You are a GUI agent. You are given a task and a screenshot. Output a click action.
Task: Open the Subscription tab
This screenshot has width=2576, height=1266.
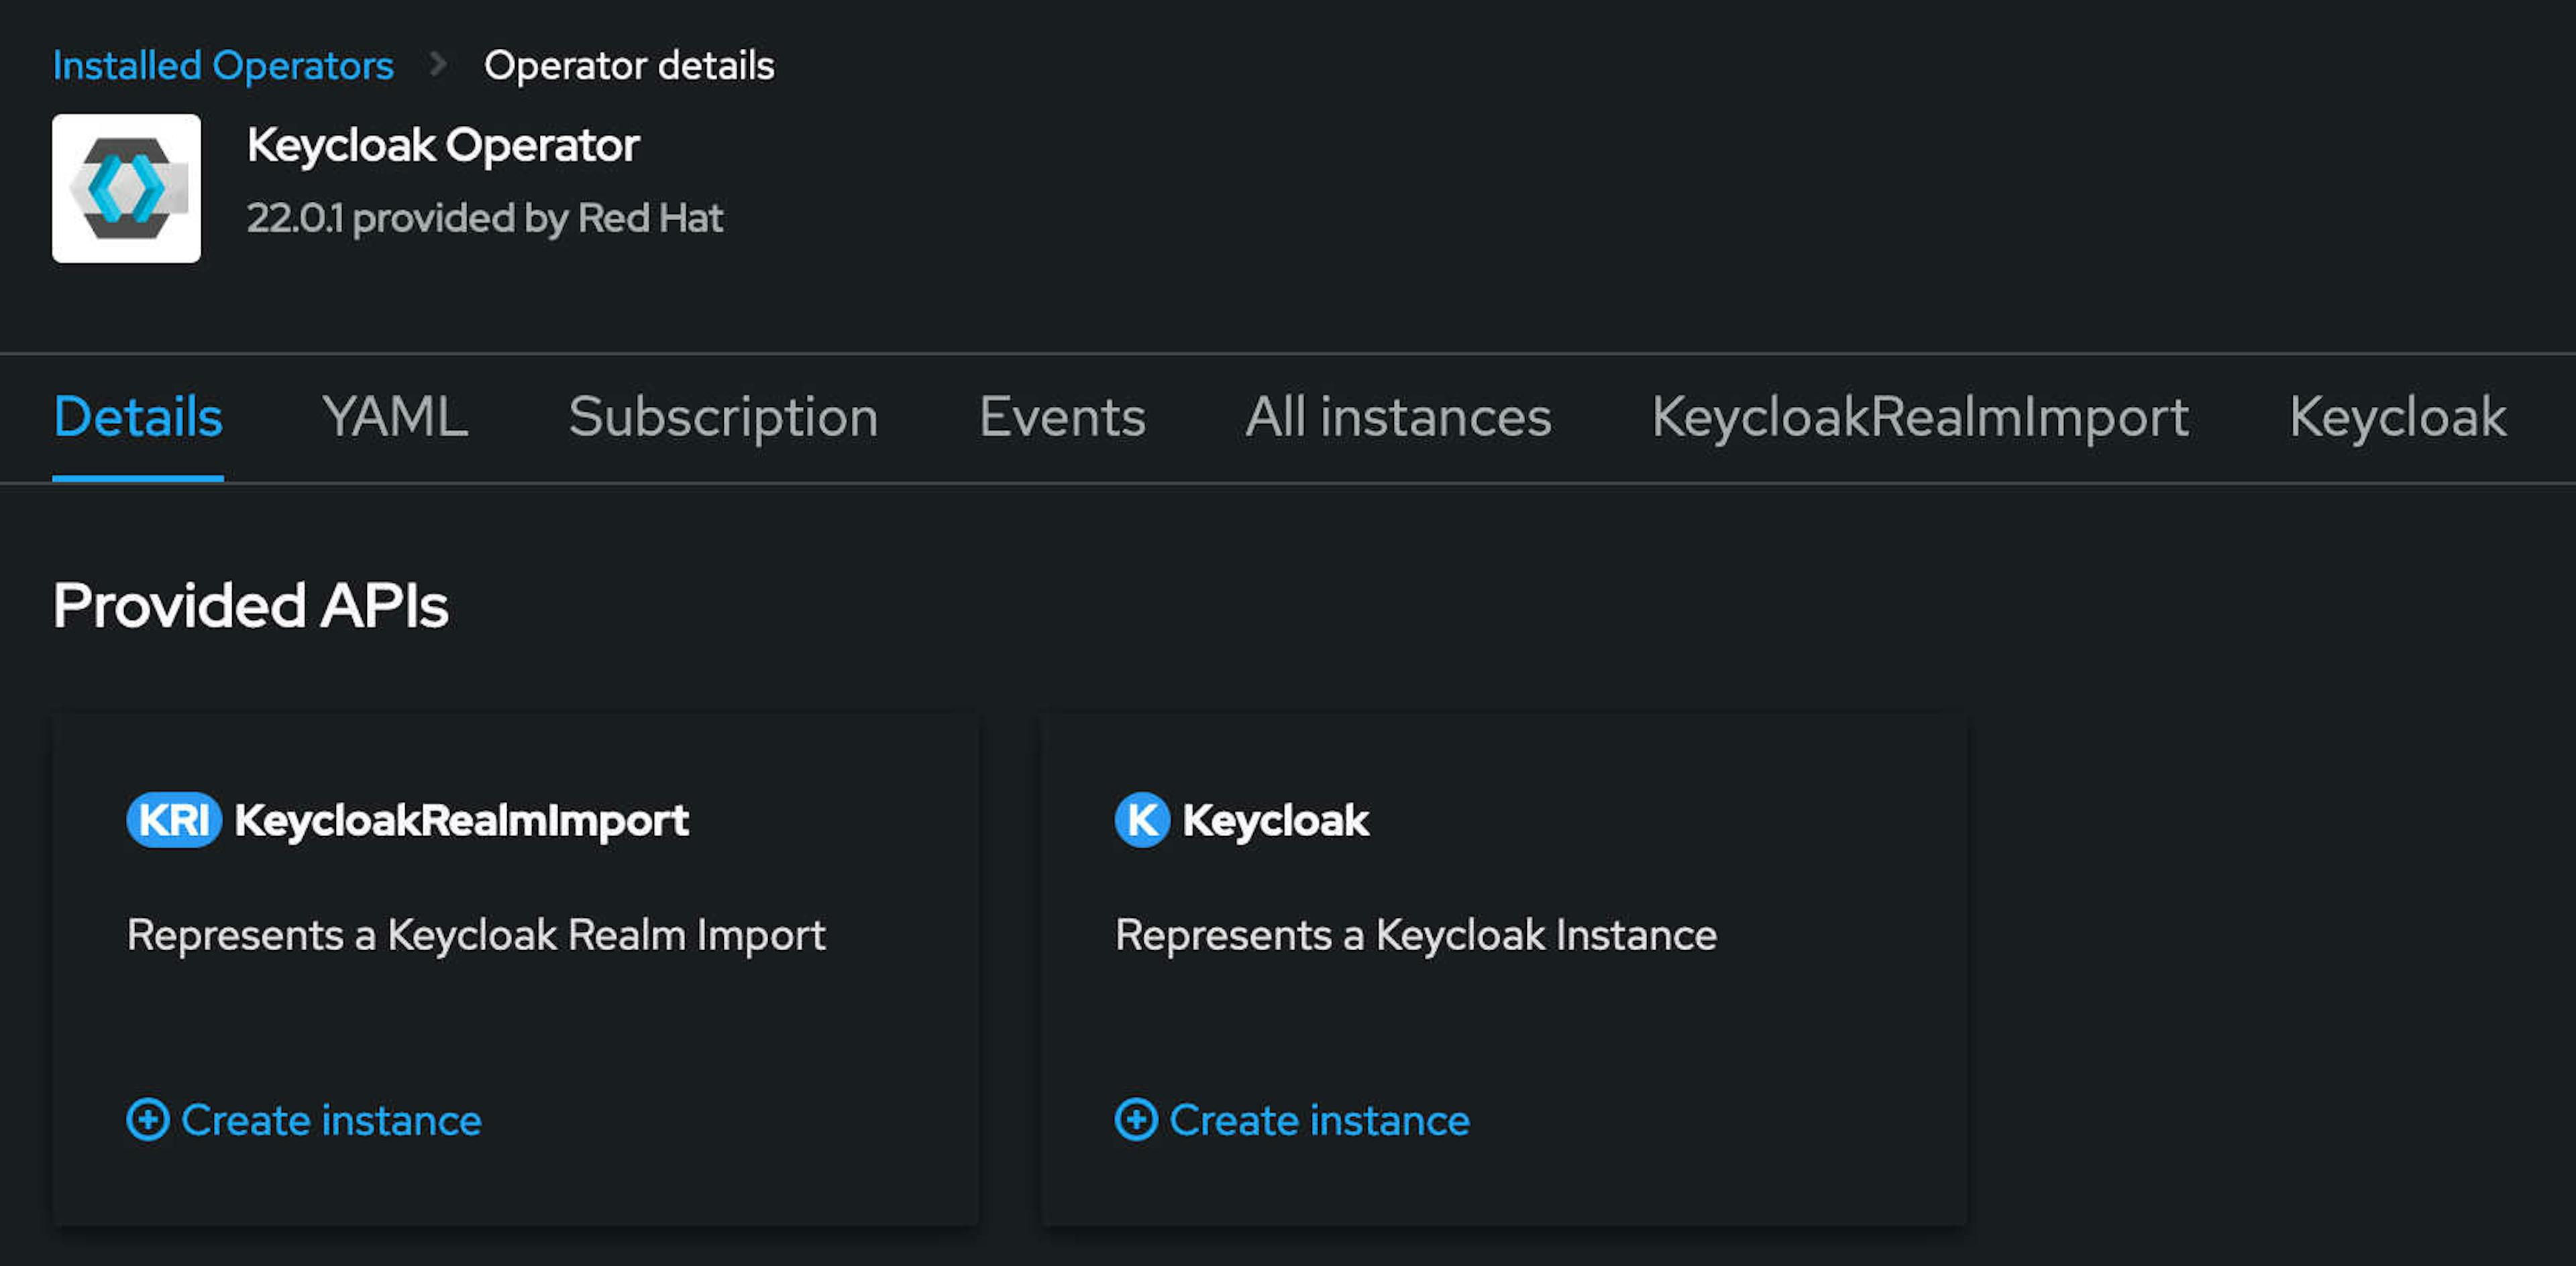pos(723,416)
